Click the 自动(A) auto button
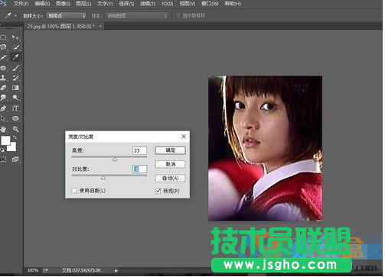Image resolution: width=385 pixels, height=277 pixels. click(170, 179)
